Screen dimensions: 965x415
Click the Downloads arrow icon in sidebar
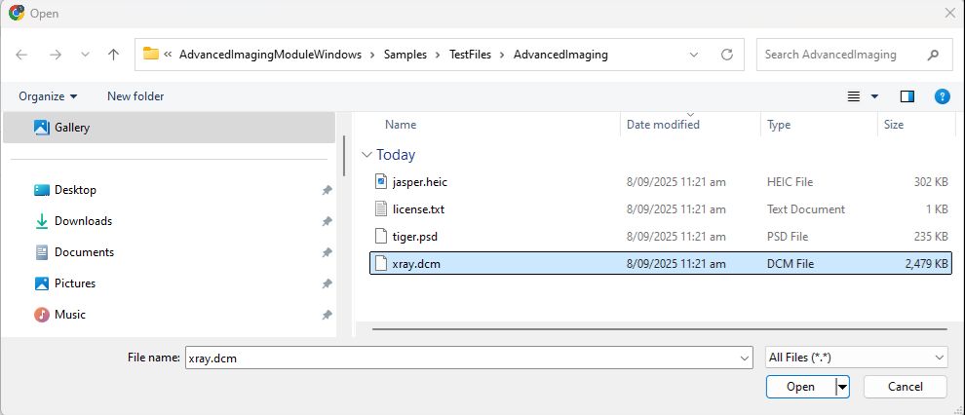click(41, 221)
